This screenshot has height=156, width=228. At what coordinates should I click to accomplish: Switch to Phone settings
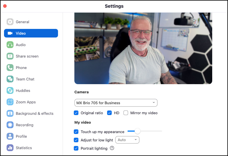[31, 68]
